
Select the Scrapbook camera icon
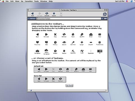[37, 52]
